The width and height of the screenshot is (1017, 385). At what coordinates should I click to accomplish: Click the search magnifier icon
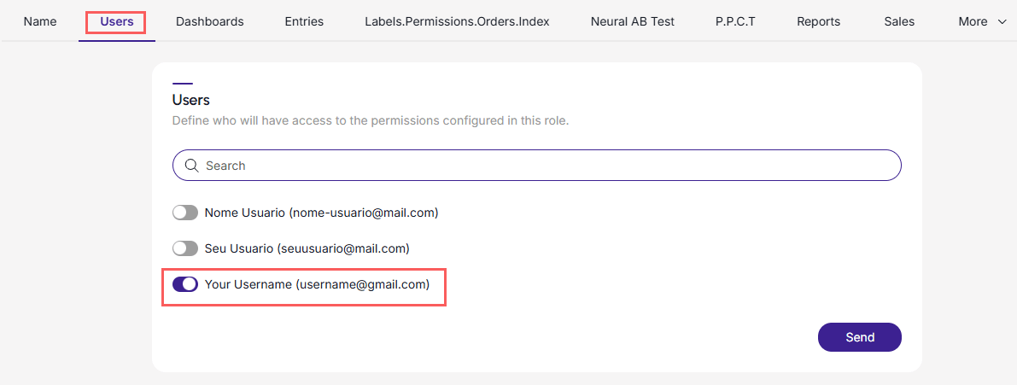(191, 166)
